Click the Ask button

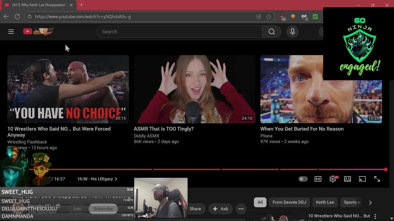click(x=220, y=209)
